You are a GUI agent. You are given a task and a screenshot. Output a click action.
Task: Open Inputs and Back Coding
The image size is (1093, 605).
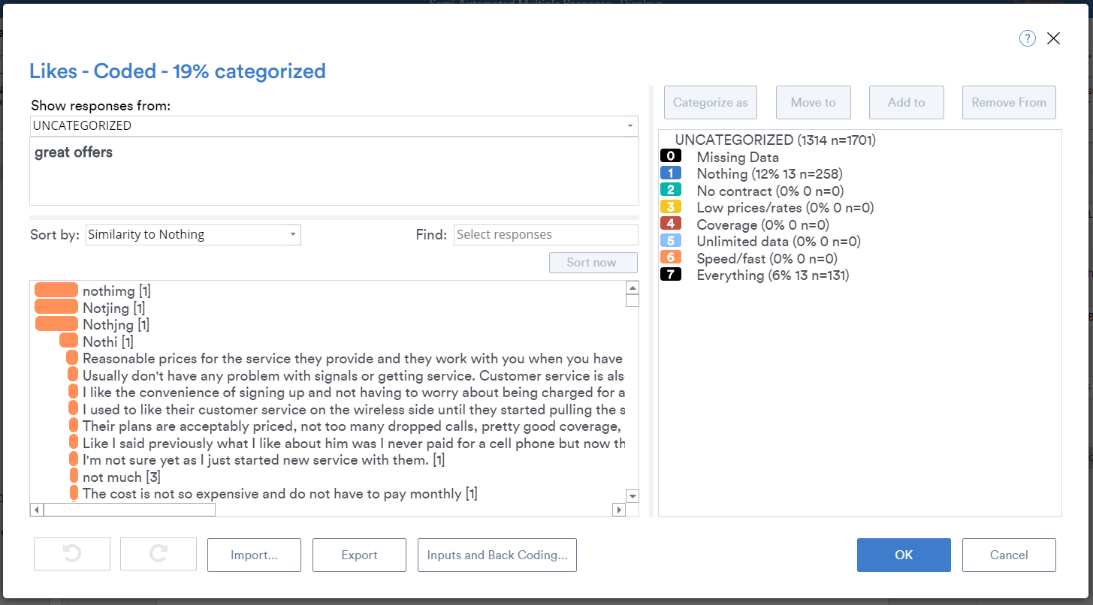point(497,555)
